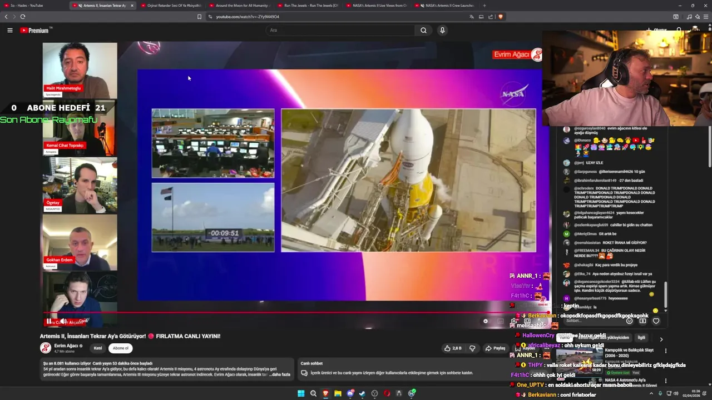The width and height of the screenshot is (712, 400).
Task: Open Brave main menu icon
Action: 706,17
